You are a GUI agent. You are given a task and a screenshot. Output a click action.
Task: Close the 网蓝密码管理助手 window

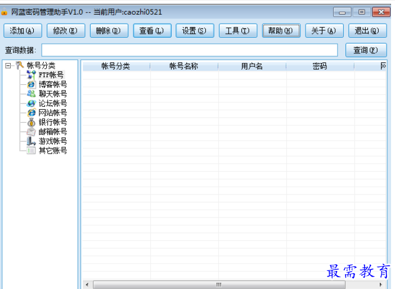[x=381, y=12]
